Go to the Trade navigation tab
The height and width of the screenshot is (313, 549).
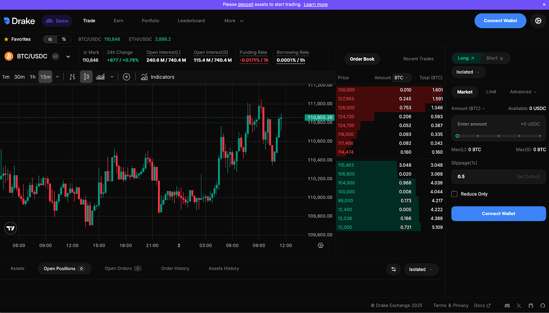point(89,21)
